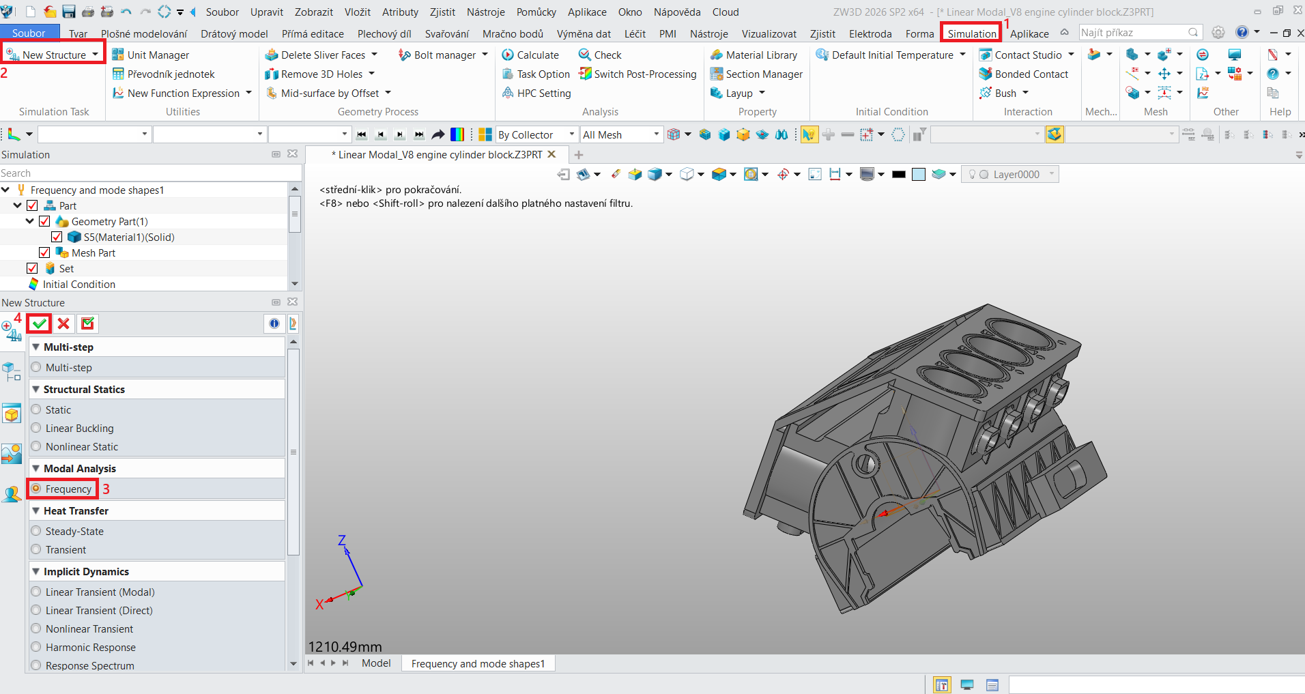Open the New Structure dropdown arrow
Viewport: 1305px width, 694px height.
tap(96, 55)
